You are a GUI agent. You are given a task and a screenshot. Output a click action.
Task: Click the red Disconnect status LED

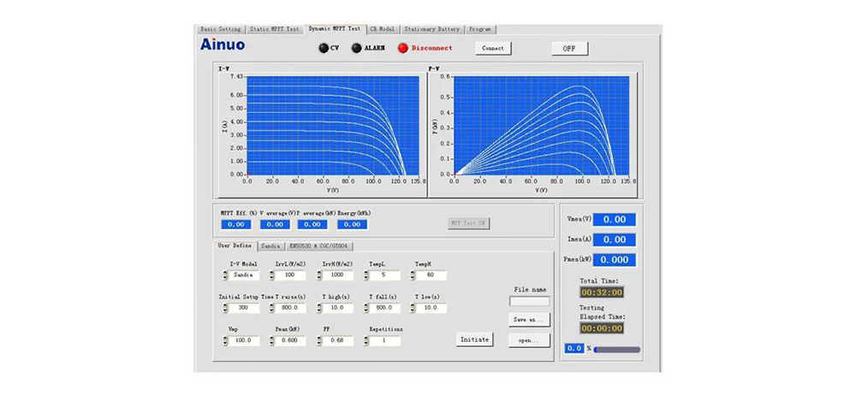403,49
